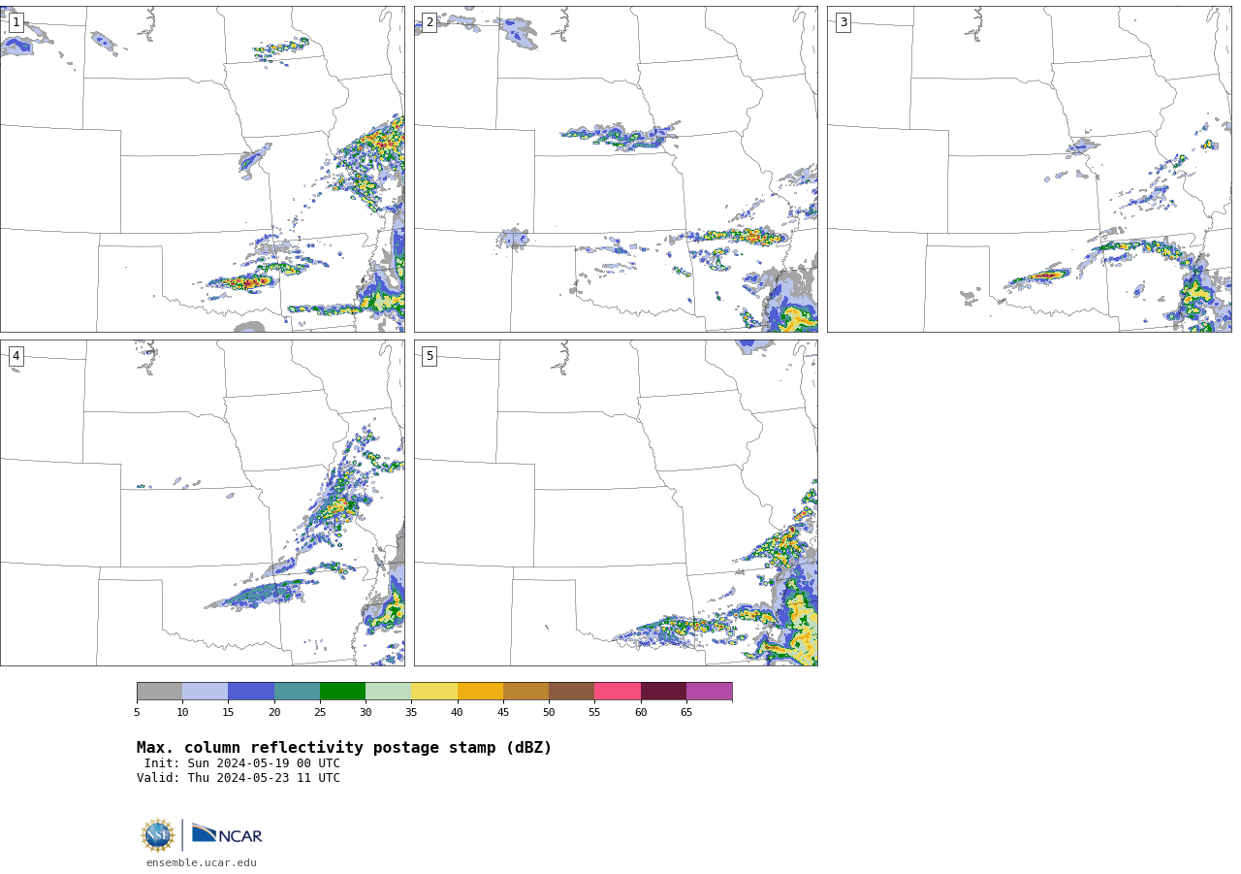Click the 'Valid: Thu 2024-05-23 11 UTC' line

tap(239, 778)
